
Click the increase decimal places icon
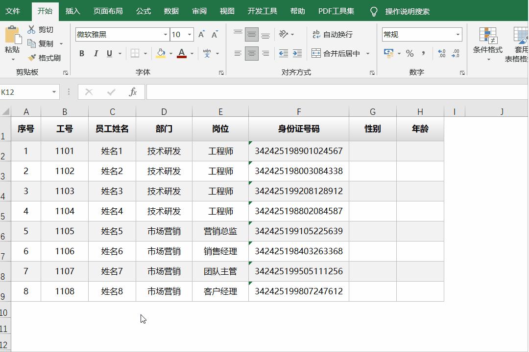pyautogui.click(x=441, y=54)
